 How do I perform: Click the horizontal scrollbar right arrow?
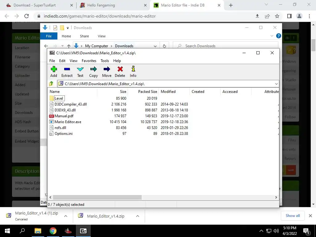tap(276, 197)
